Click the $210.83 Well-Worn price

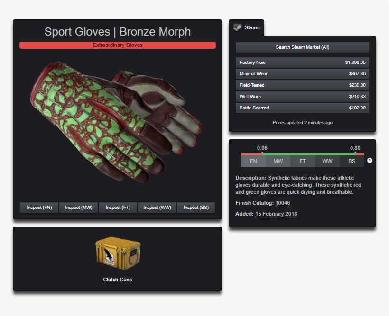point(357,97)
